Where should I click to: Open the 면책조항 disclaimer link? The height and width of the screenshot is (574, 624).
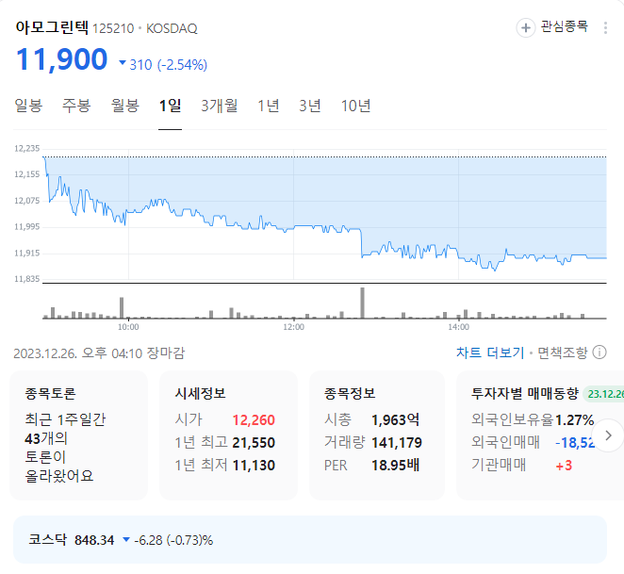(x=563, y=353)
